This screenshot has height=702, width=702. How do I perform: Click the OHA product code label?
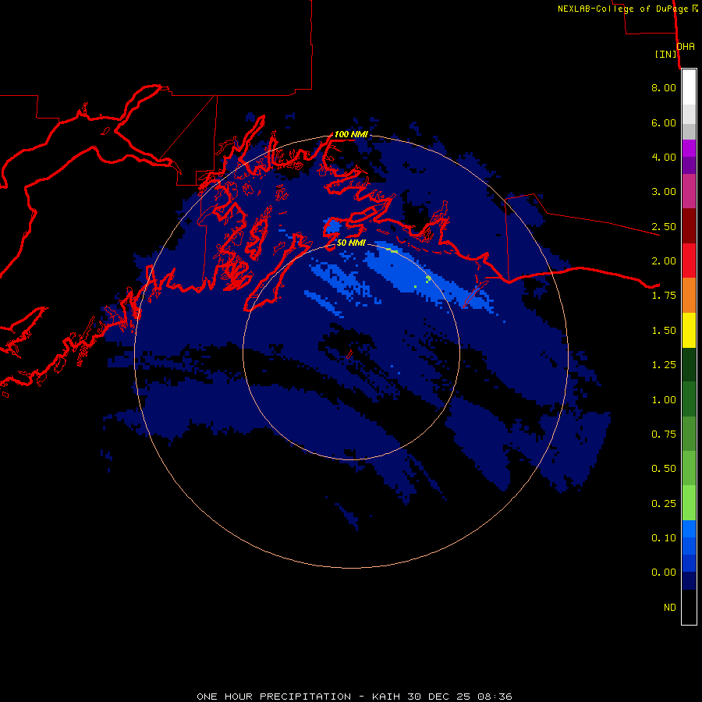click(686, 47)
